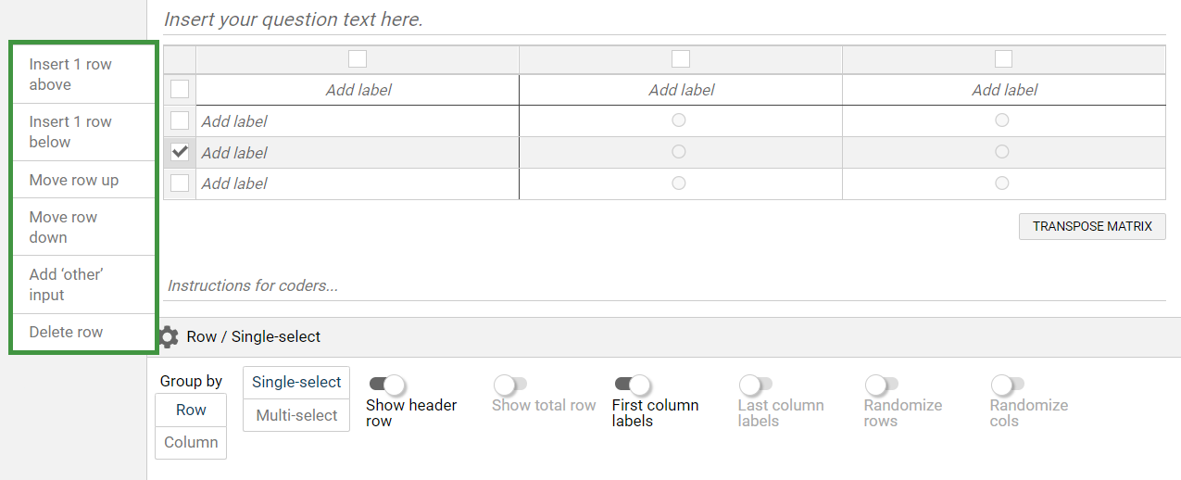Select 'Insert 1 row above' menu option
This screenshot has height=480, width=1181.
[83, 74]
